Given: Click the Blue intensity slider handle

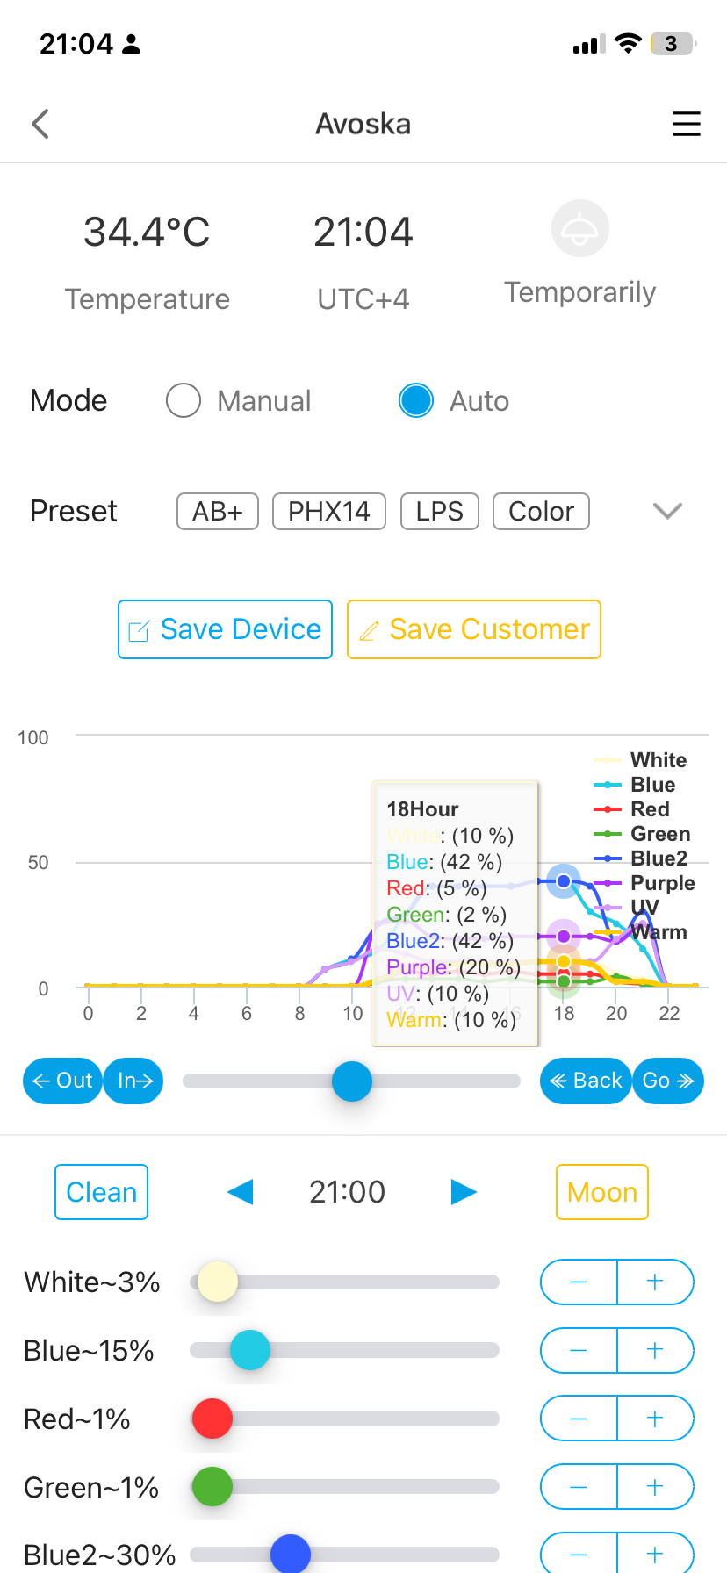Looking at the screenshot, I should (x=250, y=1350).
